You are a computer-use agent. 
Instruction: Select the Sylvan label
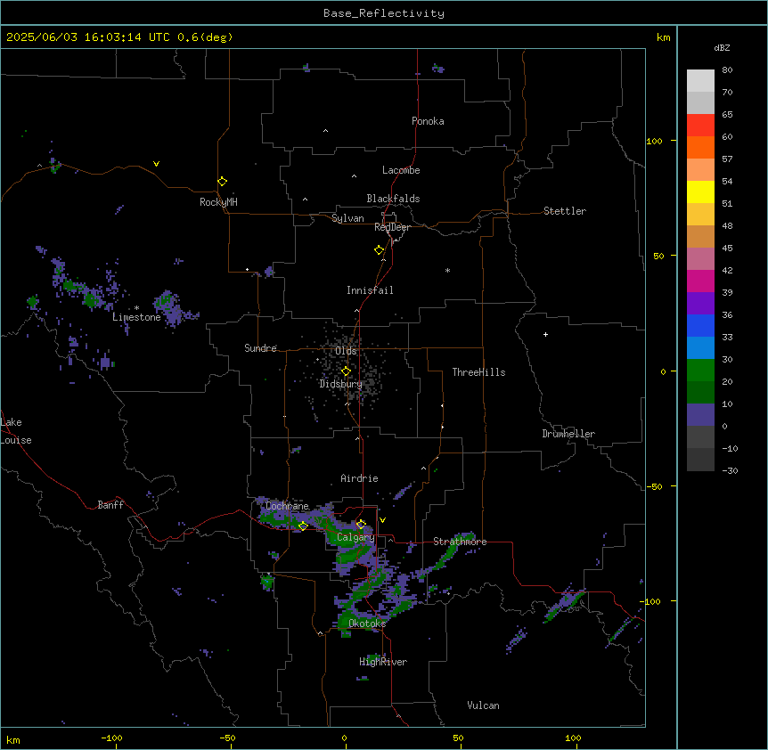point(347,218)
